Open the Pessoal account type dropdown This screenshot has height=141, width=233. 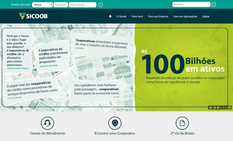pyautogui.click(x=42, y=5)
